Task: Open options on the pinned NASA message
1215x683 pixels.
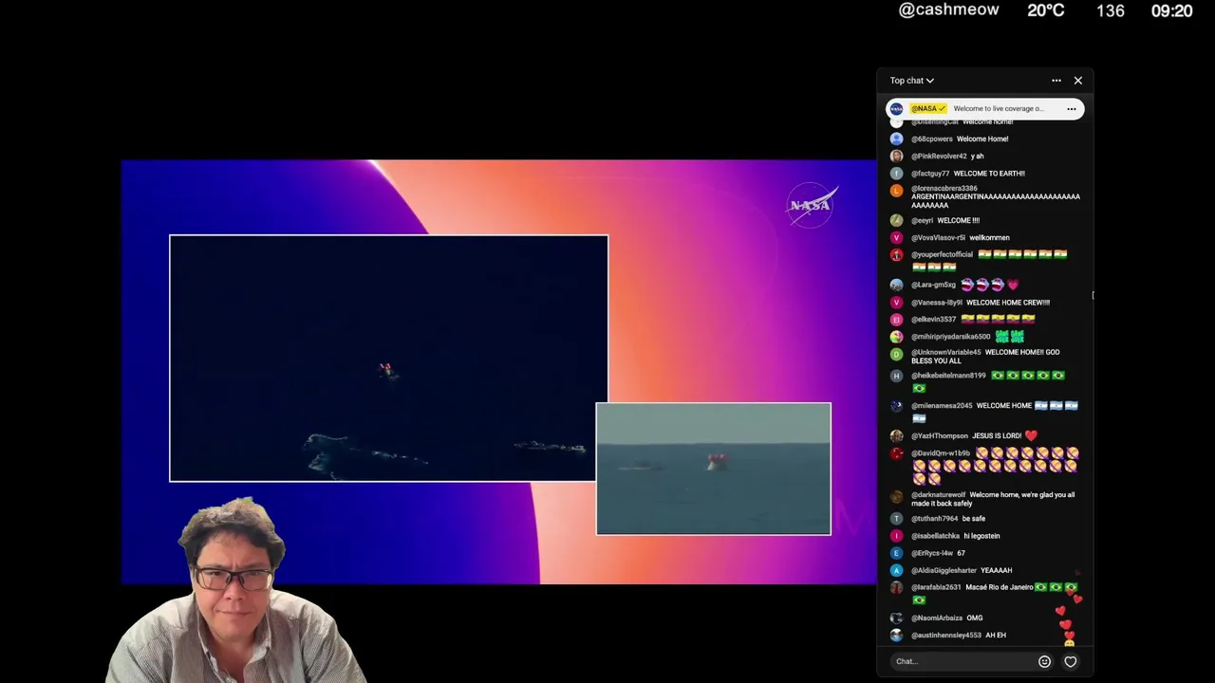Action: (1072, 109)
